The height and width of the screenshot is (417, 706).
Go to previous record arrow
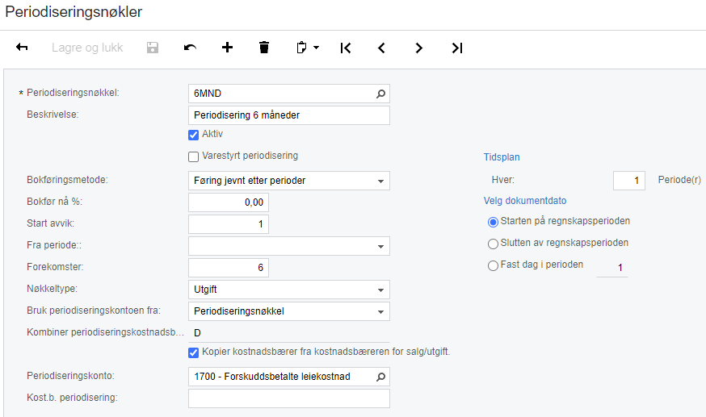[382, 48]
